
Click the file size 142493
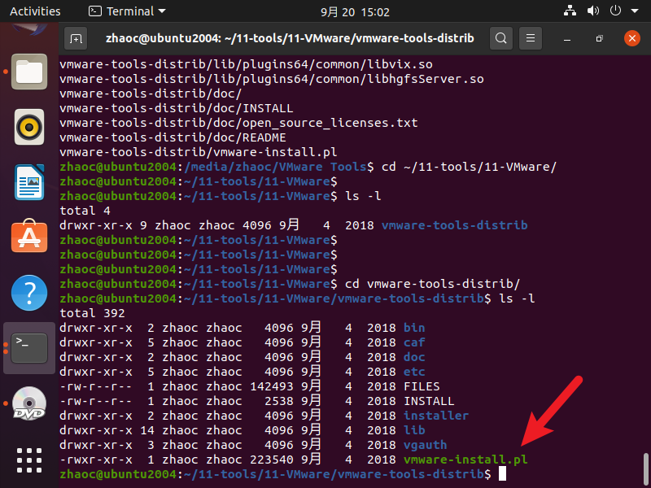point(272,386)
